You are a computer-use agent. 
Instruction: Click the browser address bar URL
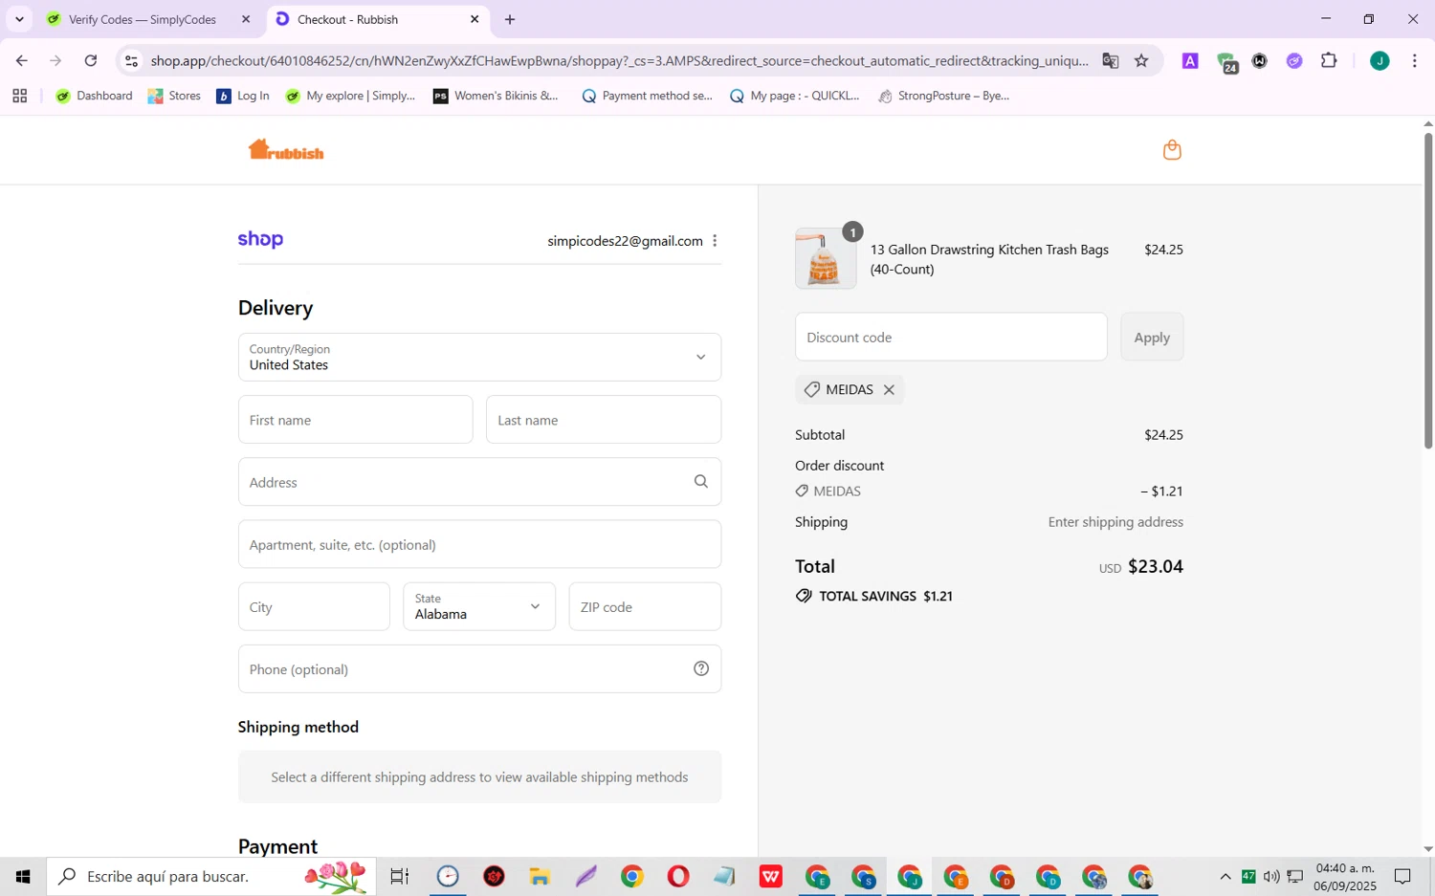point(619,61)
